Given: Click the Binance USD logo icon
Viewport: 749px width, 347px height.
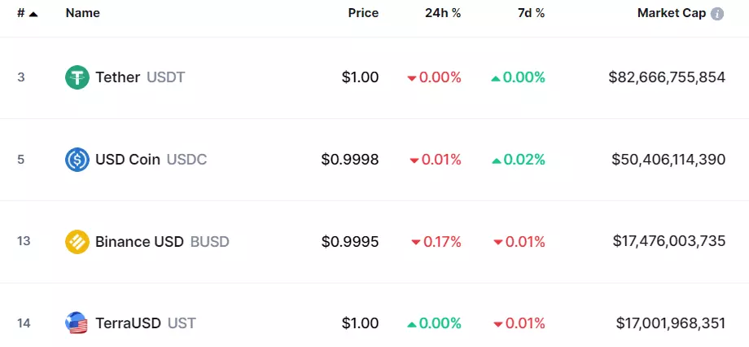Looking at the screenshot, I should tap(77, 242).
